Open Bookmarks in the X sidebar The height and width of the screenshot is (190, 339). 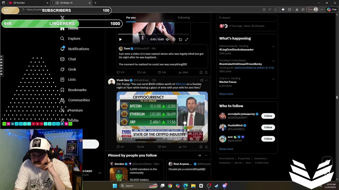coord(73,90)
